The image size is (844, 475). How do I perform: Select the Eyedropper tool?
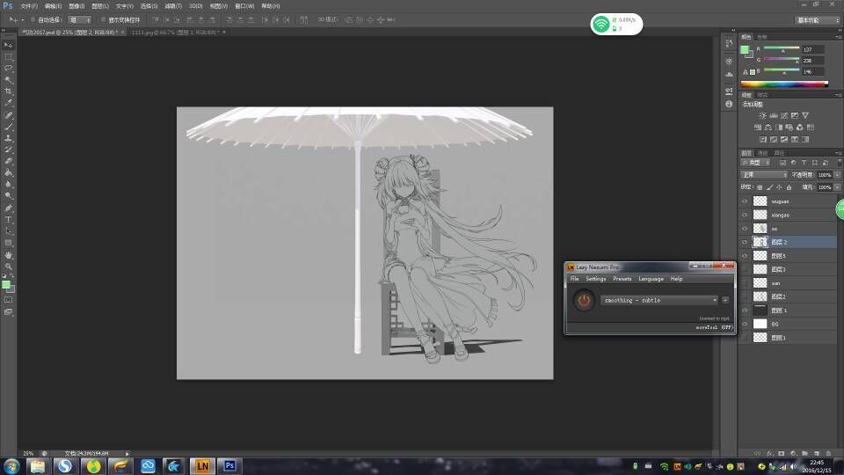tap(8, 103)
